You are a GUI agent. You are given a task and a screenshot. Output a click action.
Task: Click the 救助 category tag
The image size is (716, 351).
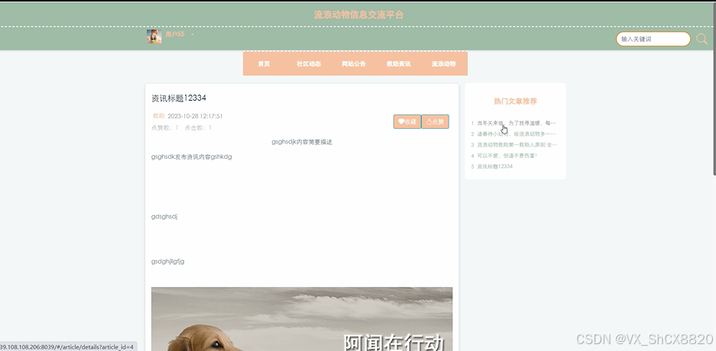coord(158,116)
